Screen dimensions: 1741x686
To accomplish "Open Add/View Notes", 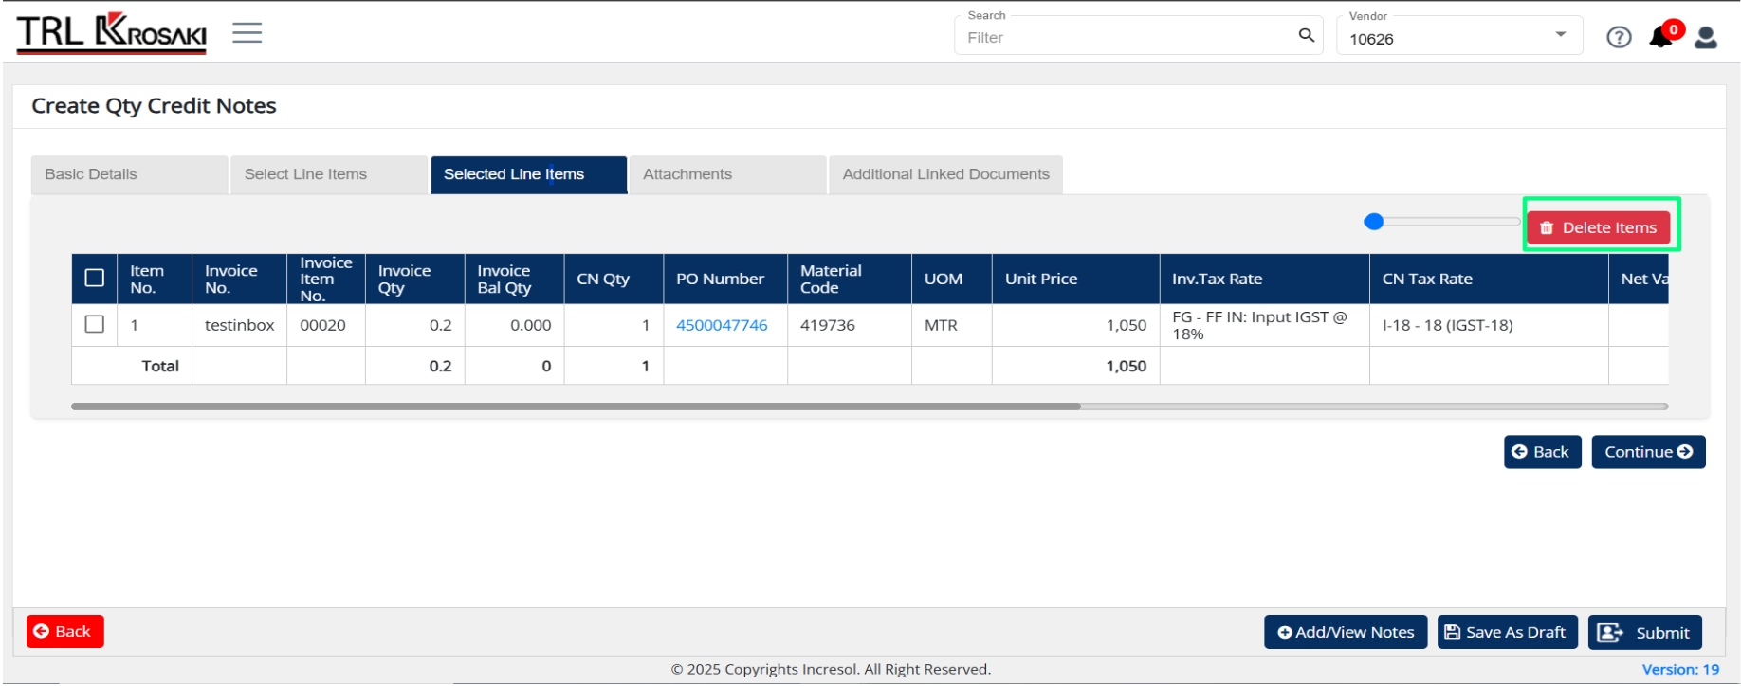I will pyautogui.click(x=1346, y=632).
